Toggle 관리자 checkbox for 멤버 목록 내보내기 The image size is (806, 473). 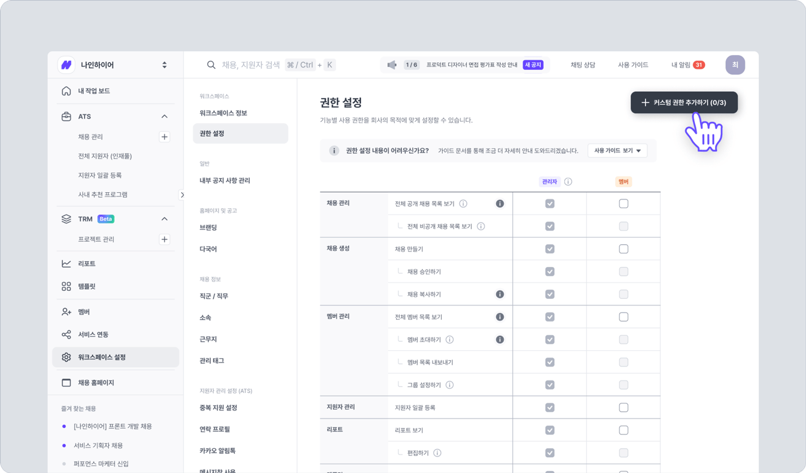550,362
